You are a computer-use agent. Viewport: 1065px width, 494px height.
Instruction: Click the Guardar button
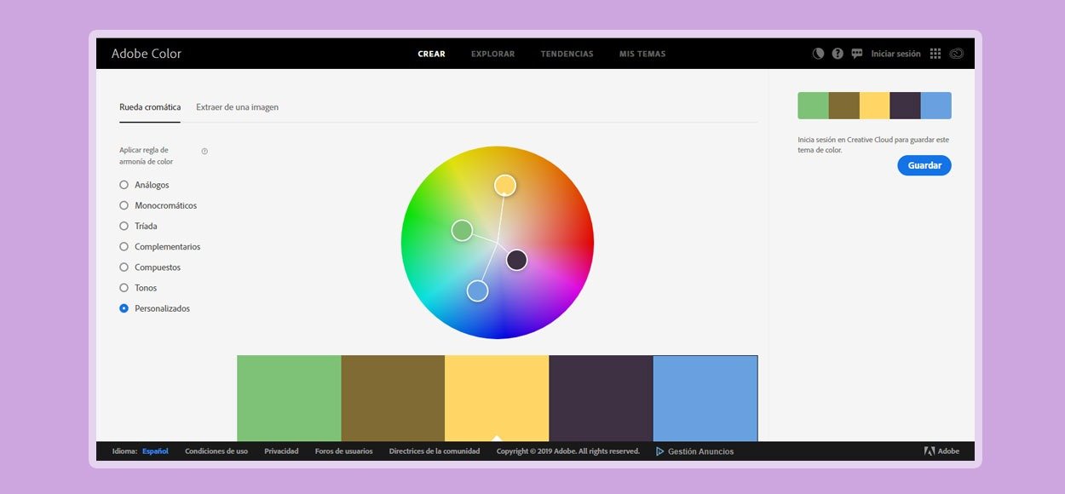pos(924,165)
